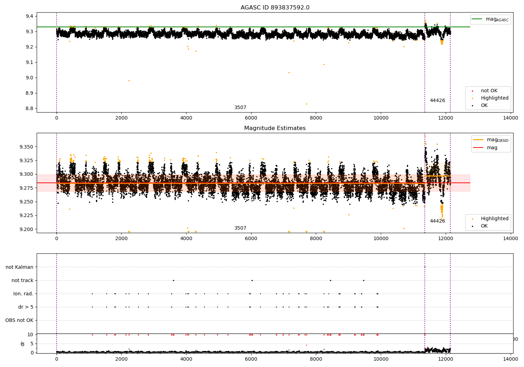Viewport: 524px width, 367px height.
Task: Click the 'AGASC ID 893837592.0' plot title
Action: pos(275,8)
